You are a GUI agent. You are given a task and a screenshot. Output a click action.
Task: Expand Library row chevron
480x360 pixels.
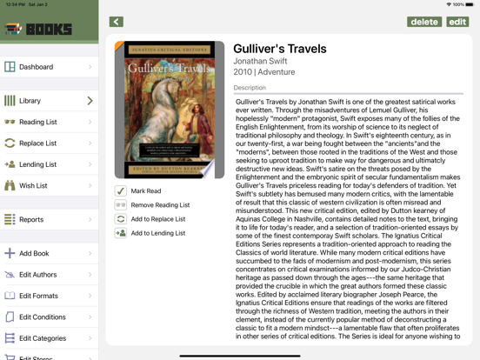tap(90, 101)
